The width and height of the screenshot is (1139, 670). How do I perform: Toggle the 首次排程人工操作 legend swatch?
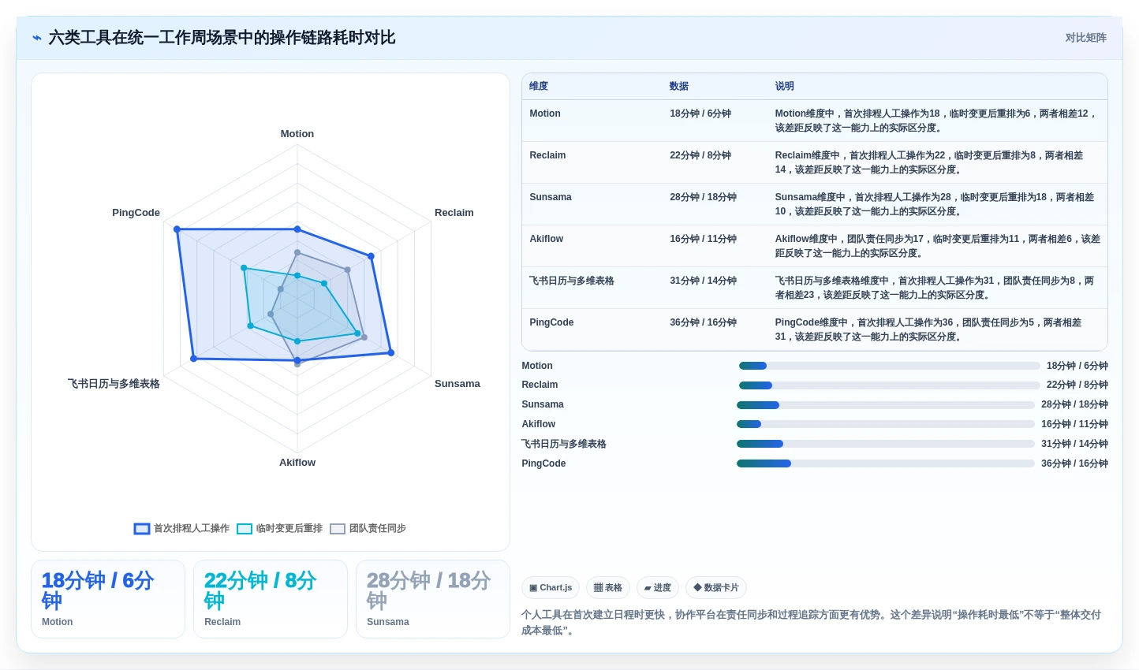point(142,529)
